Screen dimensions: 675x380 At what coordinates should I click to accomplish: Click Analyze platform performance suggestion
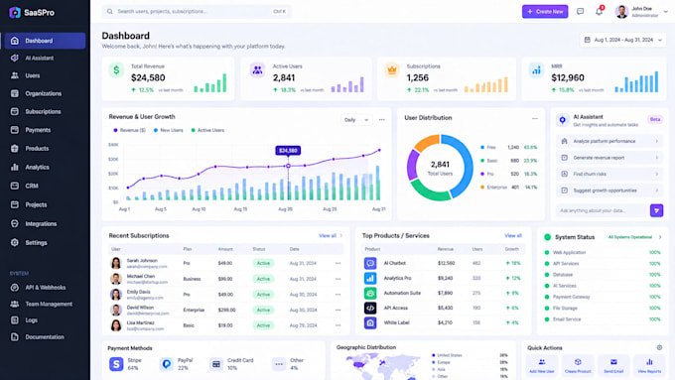tap(609, 141)
